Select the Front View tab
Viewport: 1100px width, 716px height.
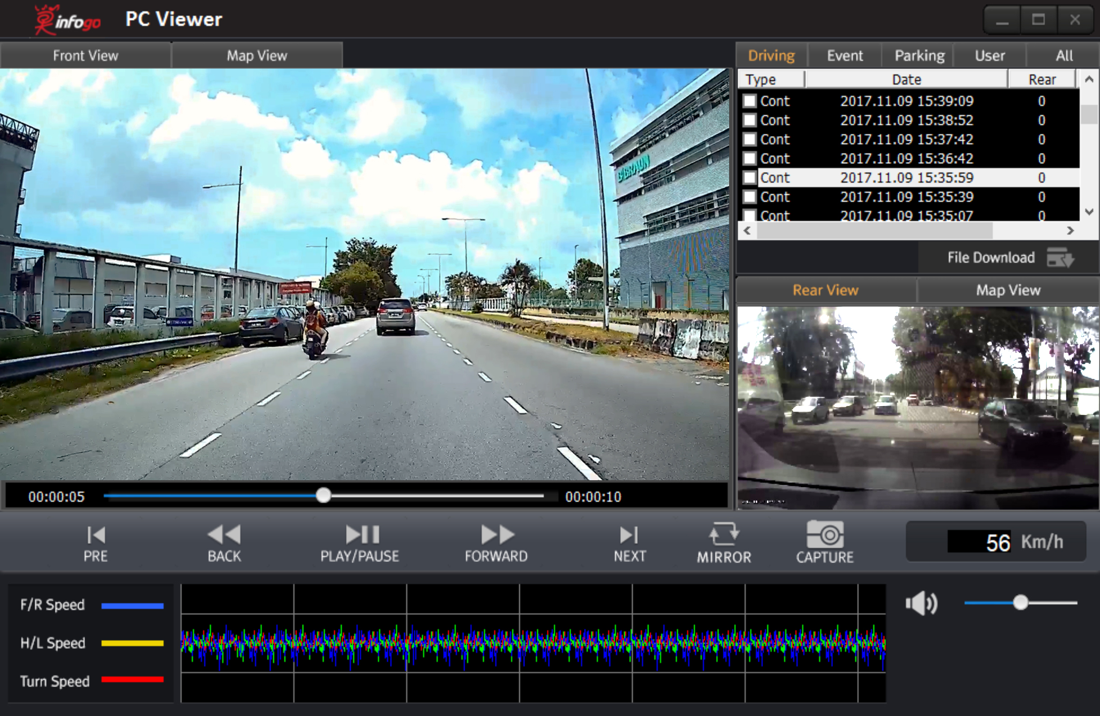pos(86,55)
